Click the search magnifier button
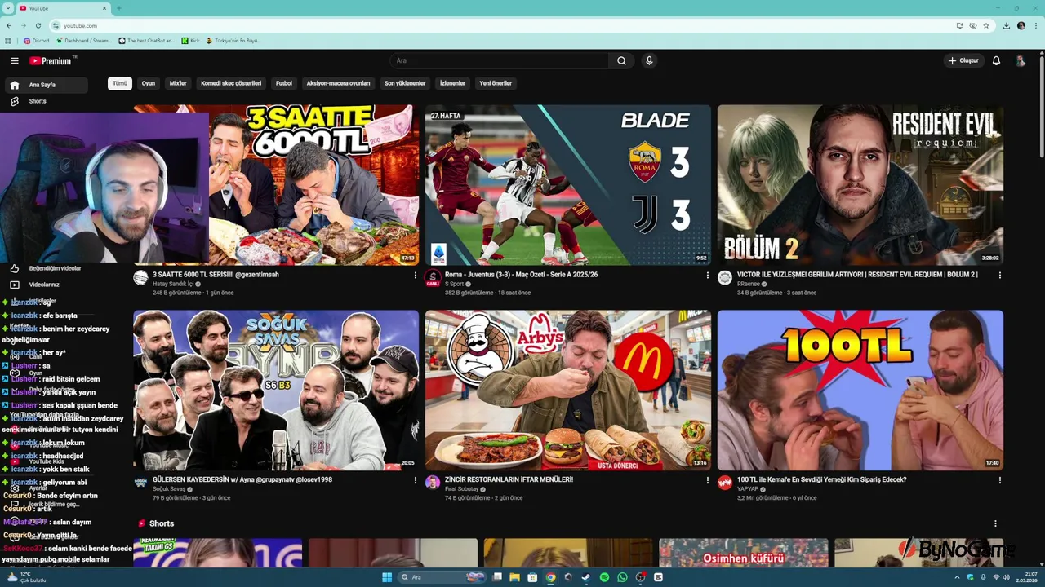This screenshot has height=587, width=1045. (621, 60)
